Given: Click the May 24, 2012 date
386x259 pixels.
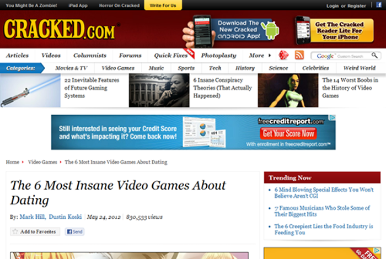Looking at the screenshot, I should pos(104,217).
